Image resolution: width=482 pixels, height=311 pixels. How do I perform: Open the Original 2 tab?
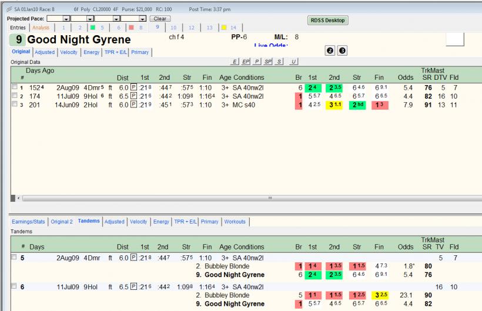pyautogui.click(x=62, y=222)
